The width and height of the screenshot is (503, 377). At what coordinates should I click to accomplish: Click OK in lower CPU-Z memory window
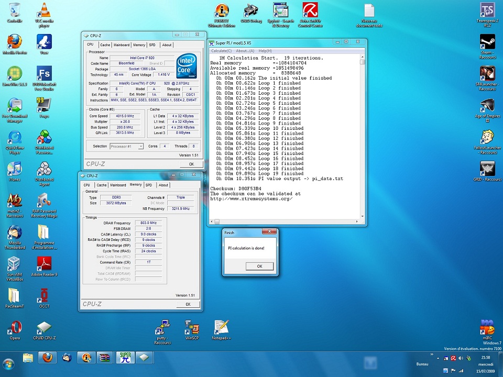(188, 304)
